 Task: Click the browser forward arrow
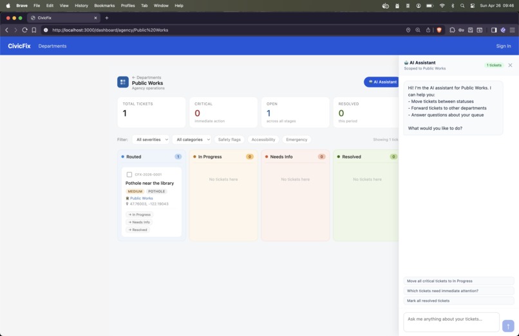15,30
